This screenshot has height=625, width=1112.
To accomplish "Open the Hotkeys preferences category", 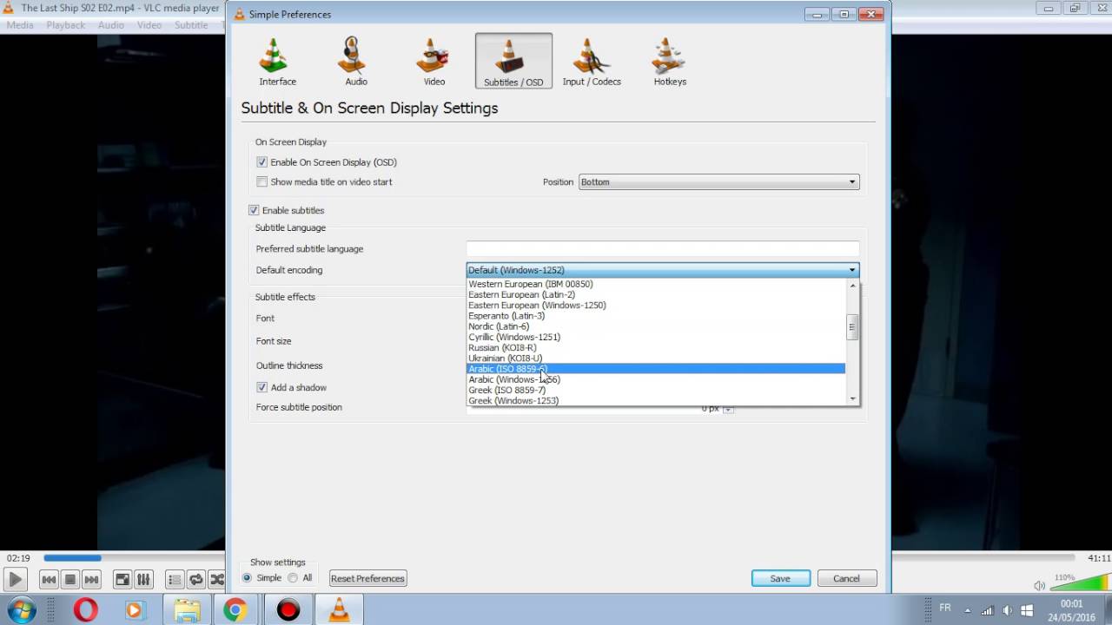I will (670, 61).
